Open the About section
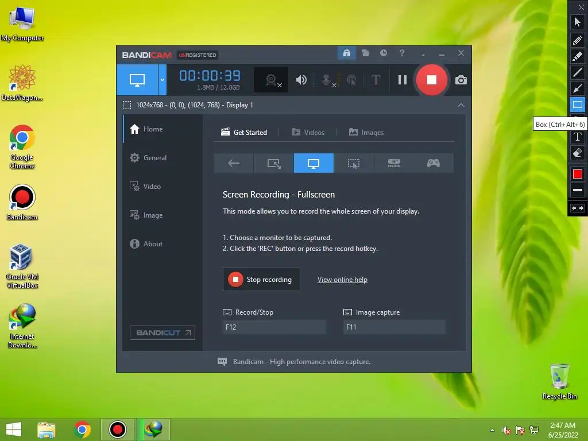This screenshot has width=588, height=441. tap(163, 243)
